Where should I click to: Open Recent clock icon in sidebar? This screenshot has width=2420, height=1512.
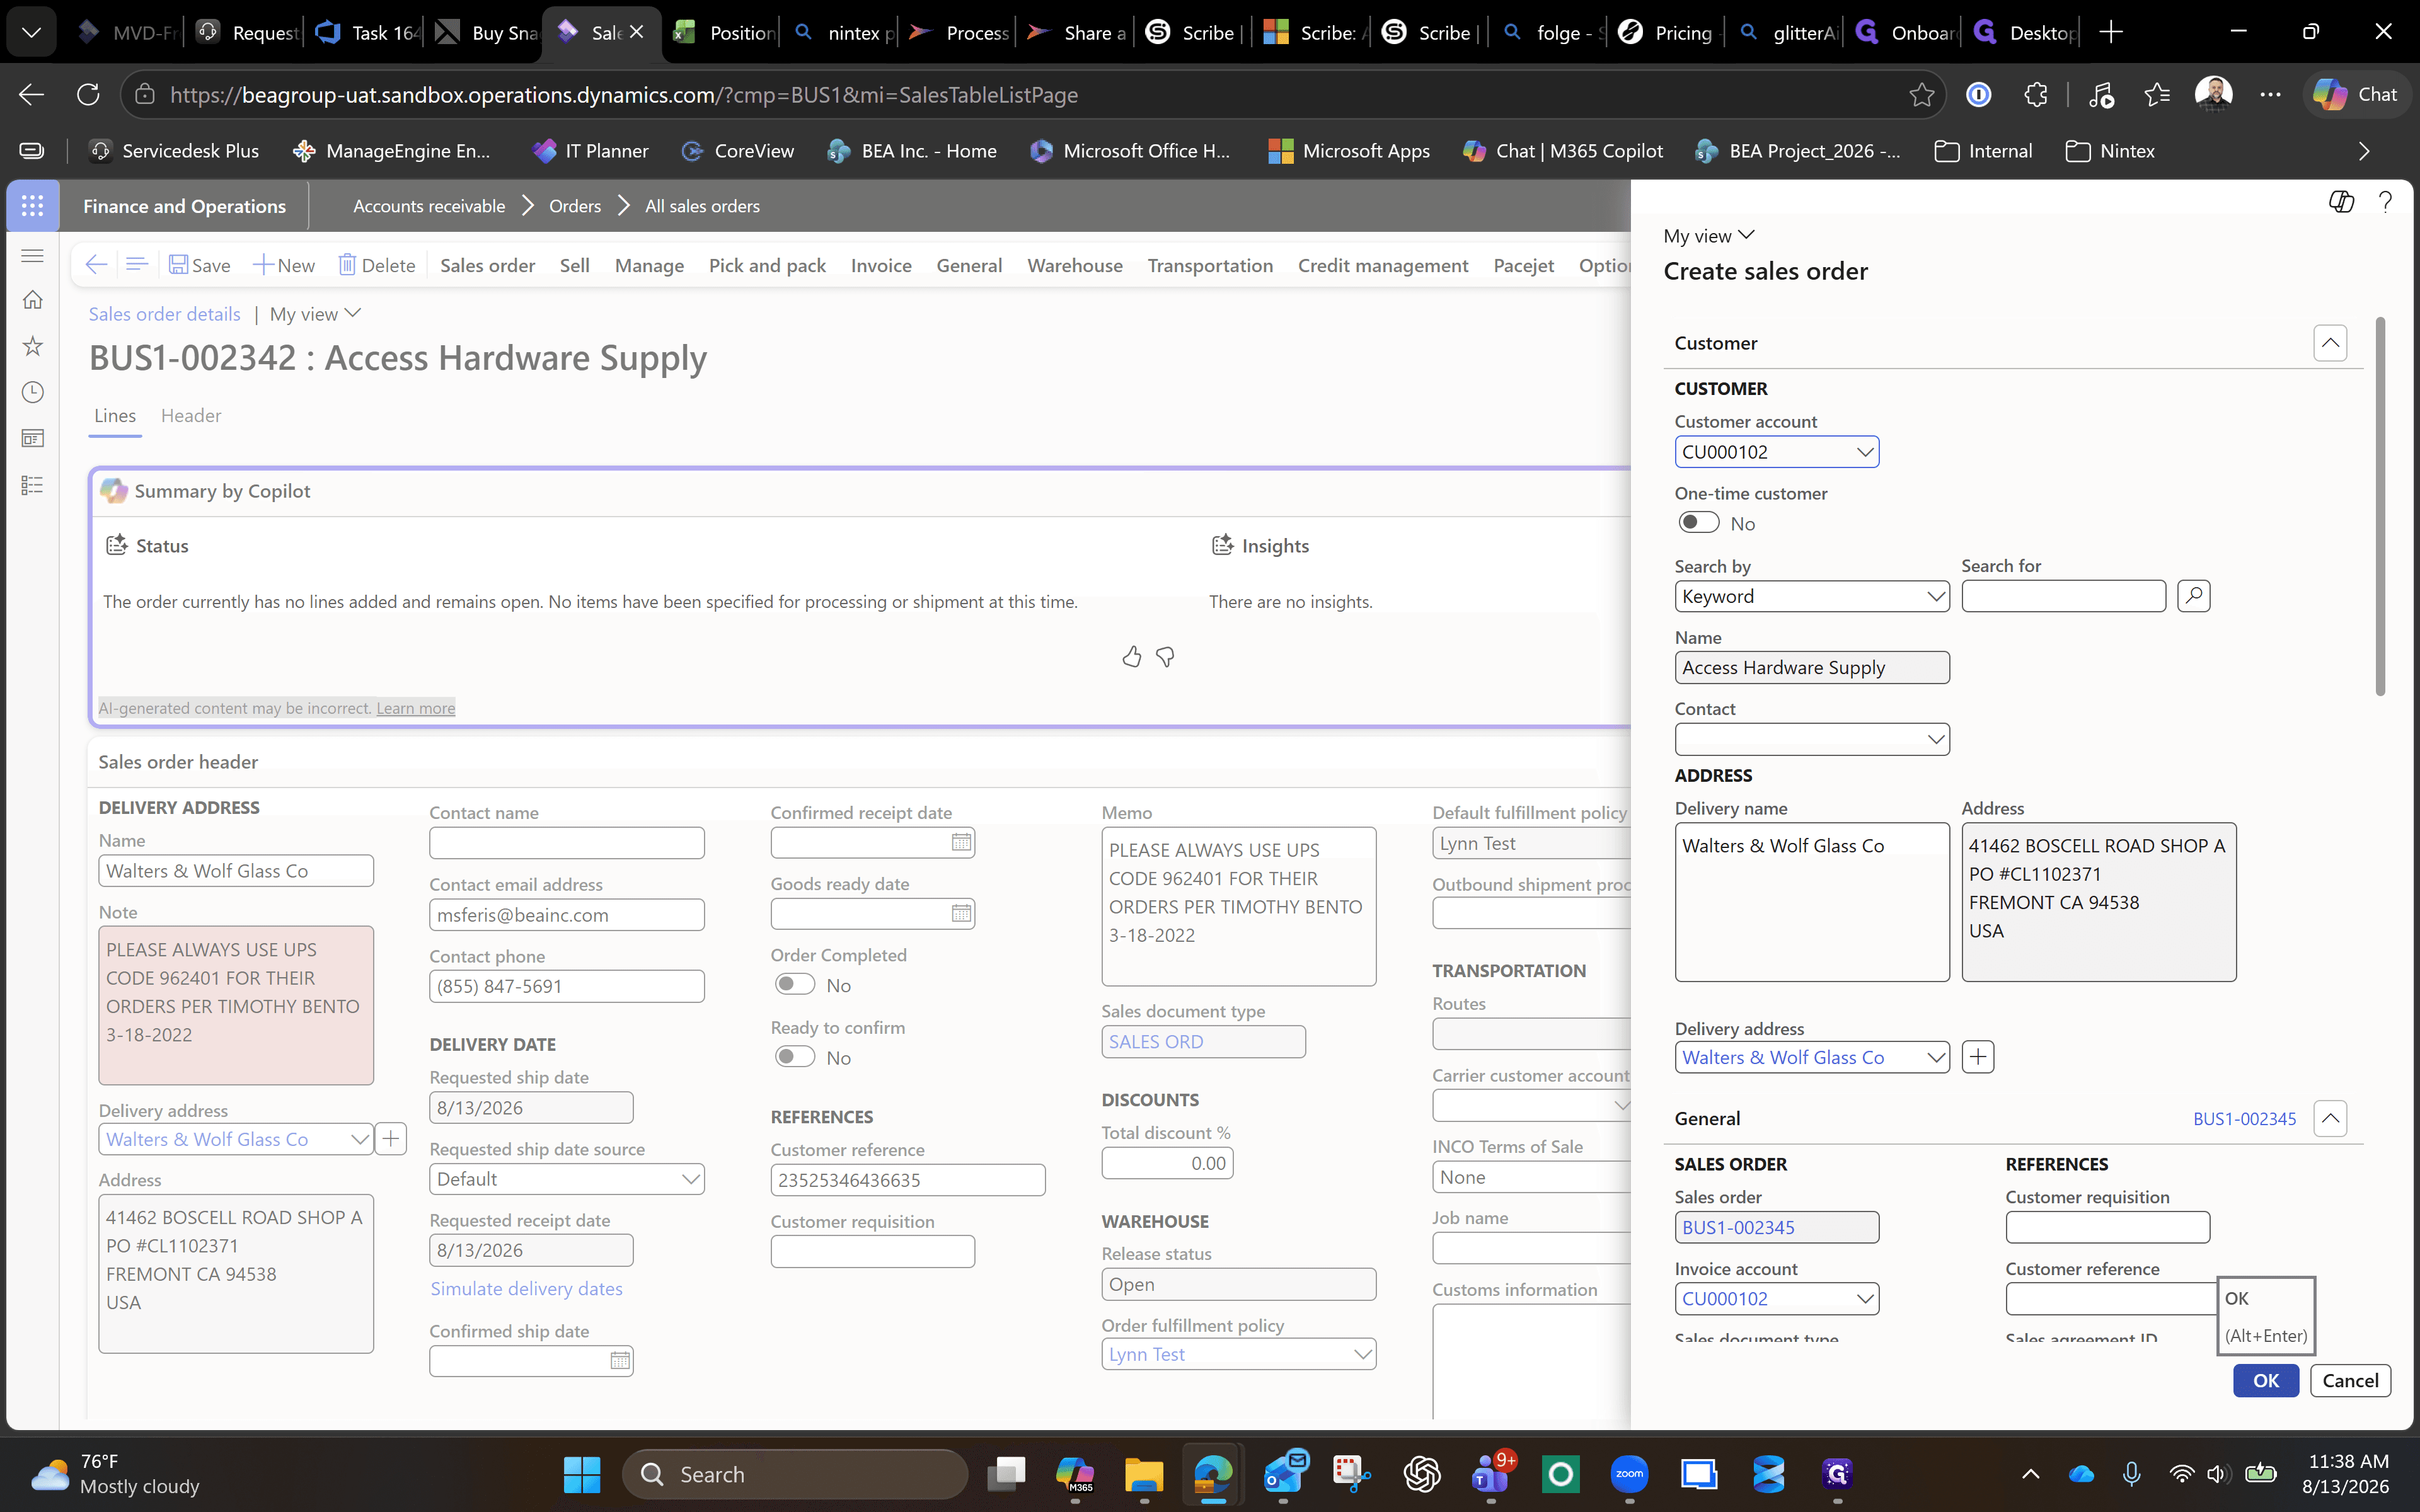32,392
